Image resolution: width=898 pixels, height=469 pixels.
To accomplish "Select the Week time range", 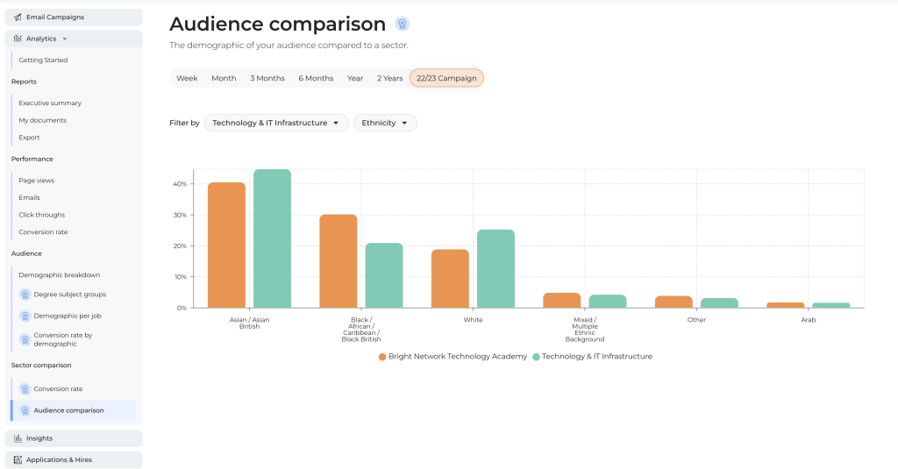I will click(x=187, y=78).
